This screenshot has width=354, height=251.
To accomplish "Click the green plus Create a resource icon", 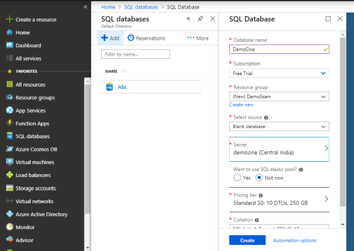I will pos(9,20).
